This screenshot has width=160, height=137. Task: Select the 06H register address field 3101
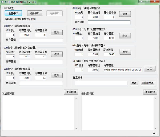(x=93, y=54)
